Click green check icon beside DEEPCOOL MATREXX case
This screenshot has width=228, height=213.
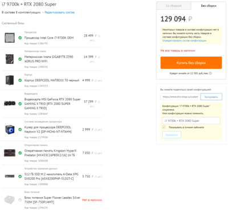(x=20, y=80)
